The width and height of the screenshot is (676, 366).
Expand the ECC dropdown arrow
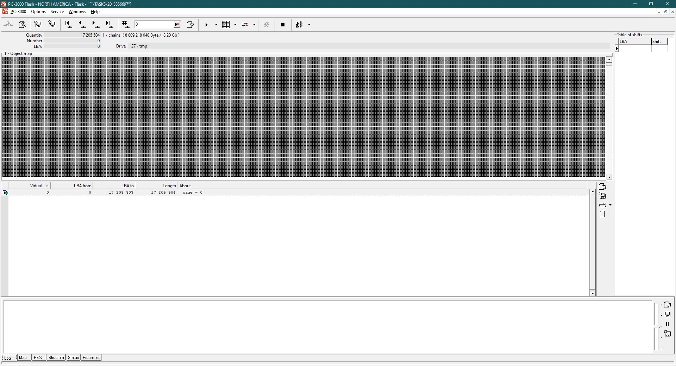[x=254, y=25]
